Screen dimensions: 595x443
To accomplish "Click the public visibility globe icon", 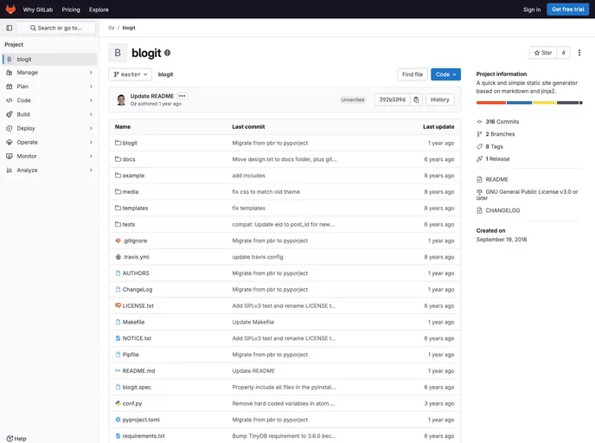I will coord(168,53).
